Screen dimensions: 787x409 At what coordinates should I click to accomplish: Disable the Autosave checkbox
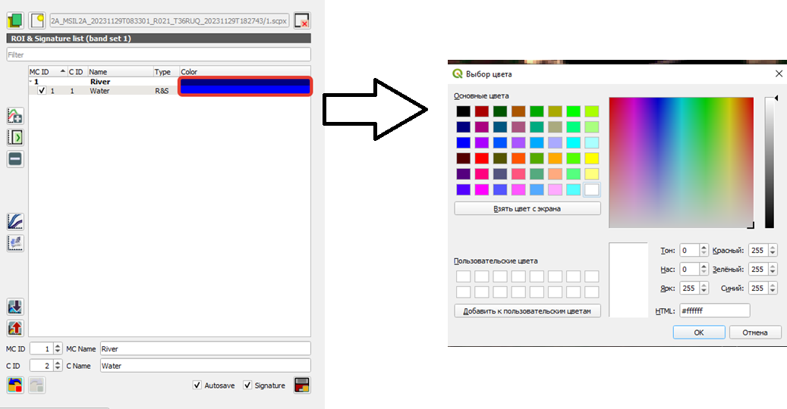tap(197, 385)
